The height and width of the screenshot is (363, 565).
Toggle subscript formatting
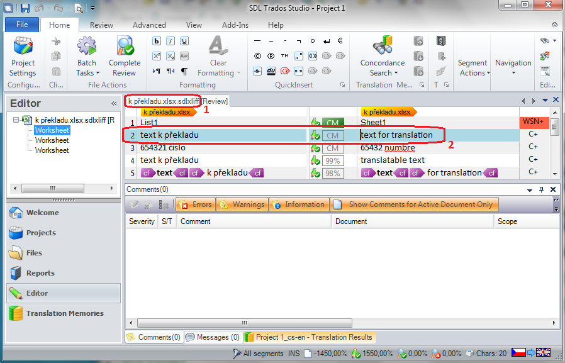(x=171, y=56)
